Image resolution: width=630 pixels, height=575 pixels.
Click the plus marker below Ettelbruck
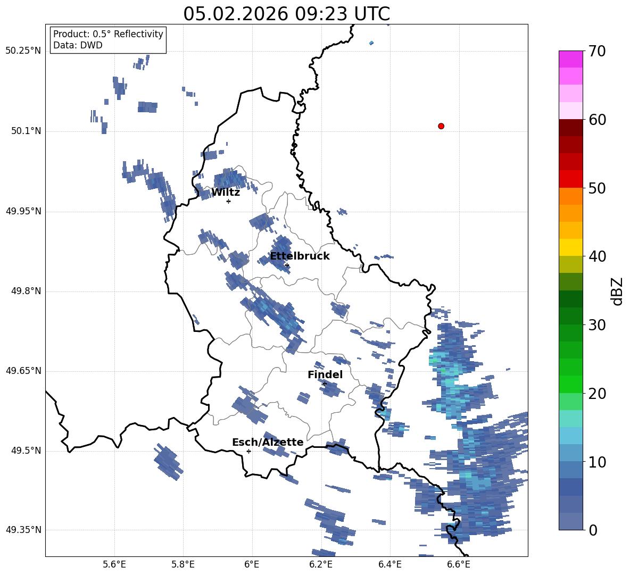(x=287, y=265)
